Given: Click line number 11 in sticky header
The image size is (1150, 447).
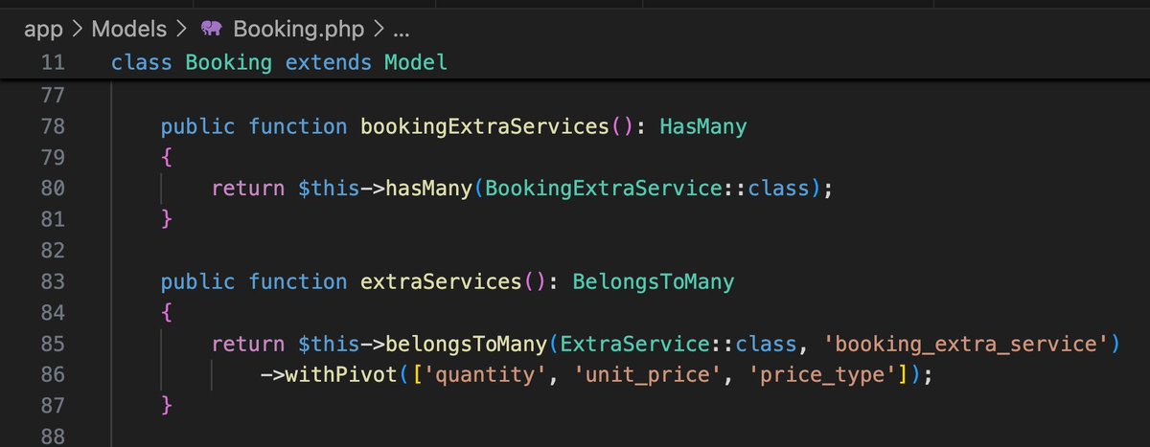Looking at the screenshot, I should [x=54, y=63].
